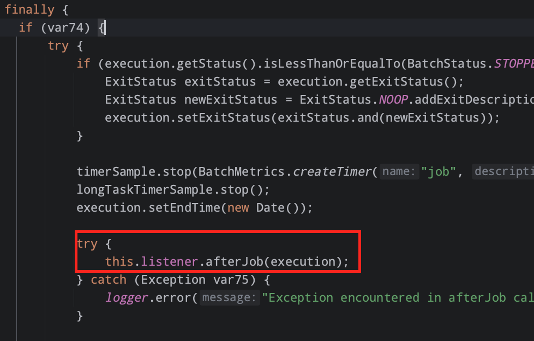Click 'isLessThanOrEqualTo' method call
534x341 pixels.
click(332, 64)
